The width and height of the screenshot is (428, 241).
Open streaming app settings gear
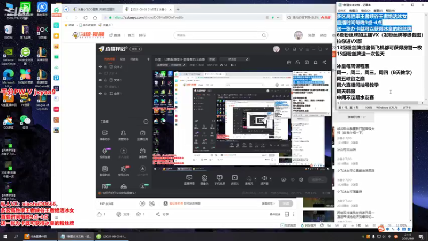[301, 179]
